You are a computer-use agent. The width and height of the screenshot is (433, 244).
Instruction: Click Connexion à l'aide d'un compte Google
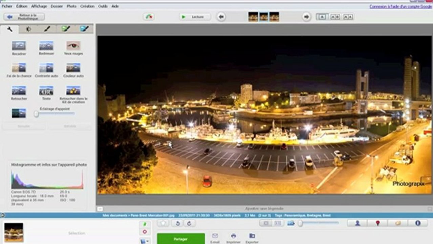pos(400,6)
